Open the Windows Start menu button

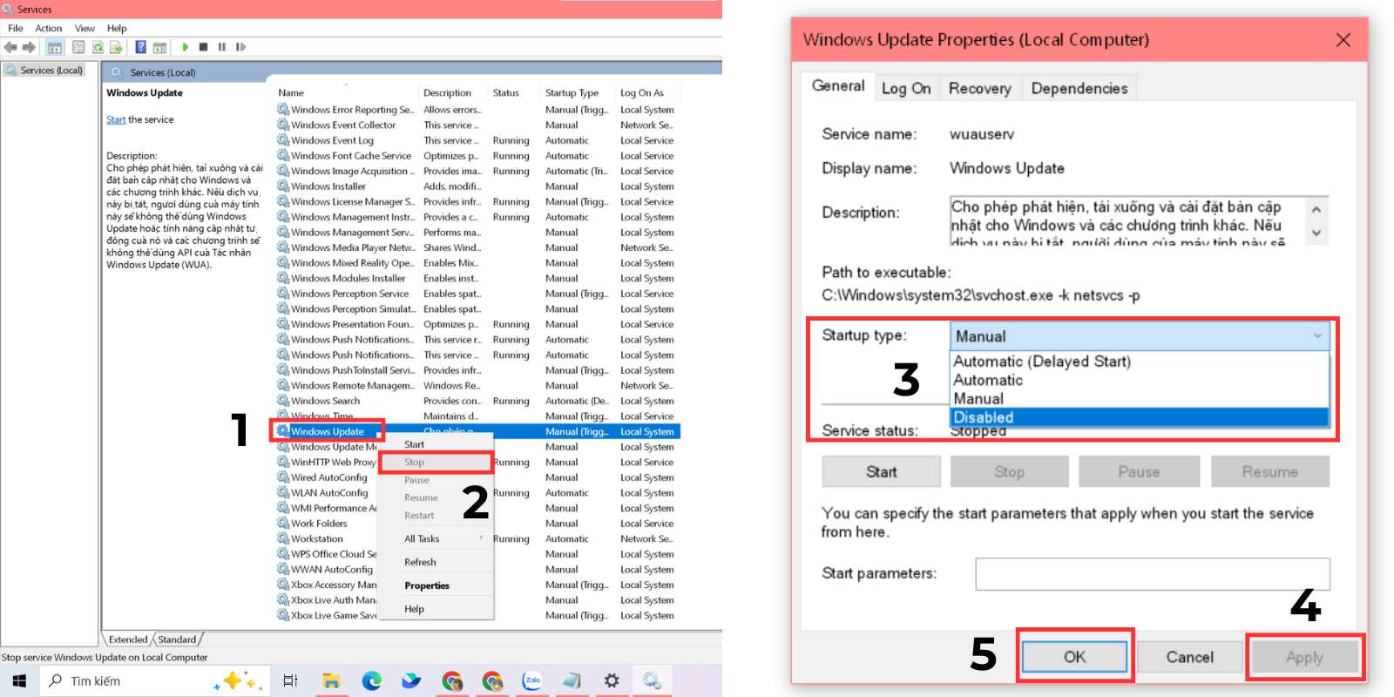(19, 680)
